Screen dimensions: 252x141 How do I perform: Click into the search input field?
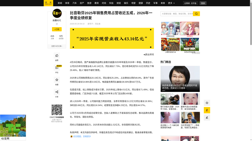tap(177, 14)
